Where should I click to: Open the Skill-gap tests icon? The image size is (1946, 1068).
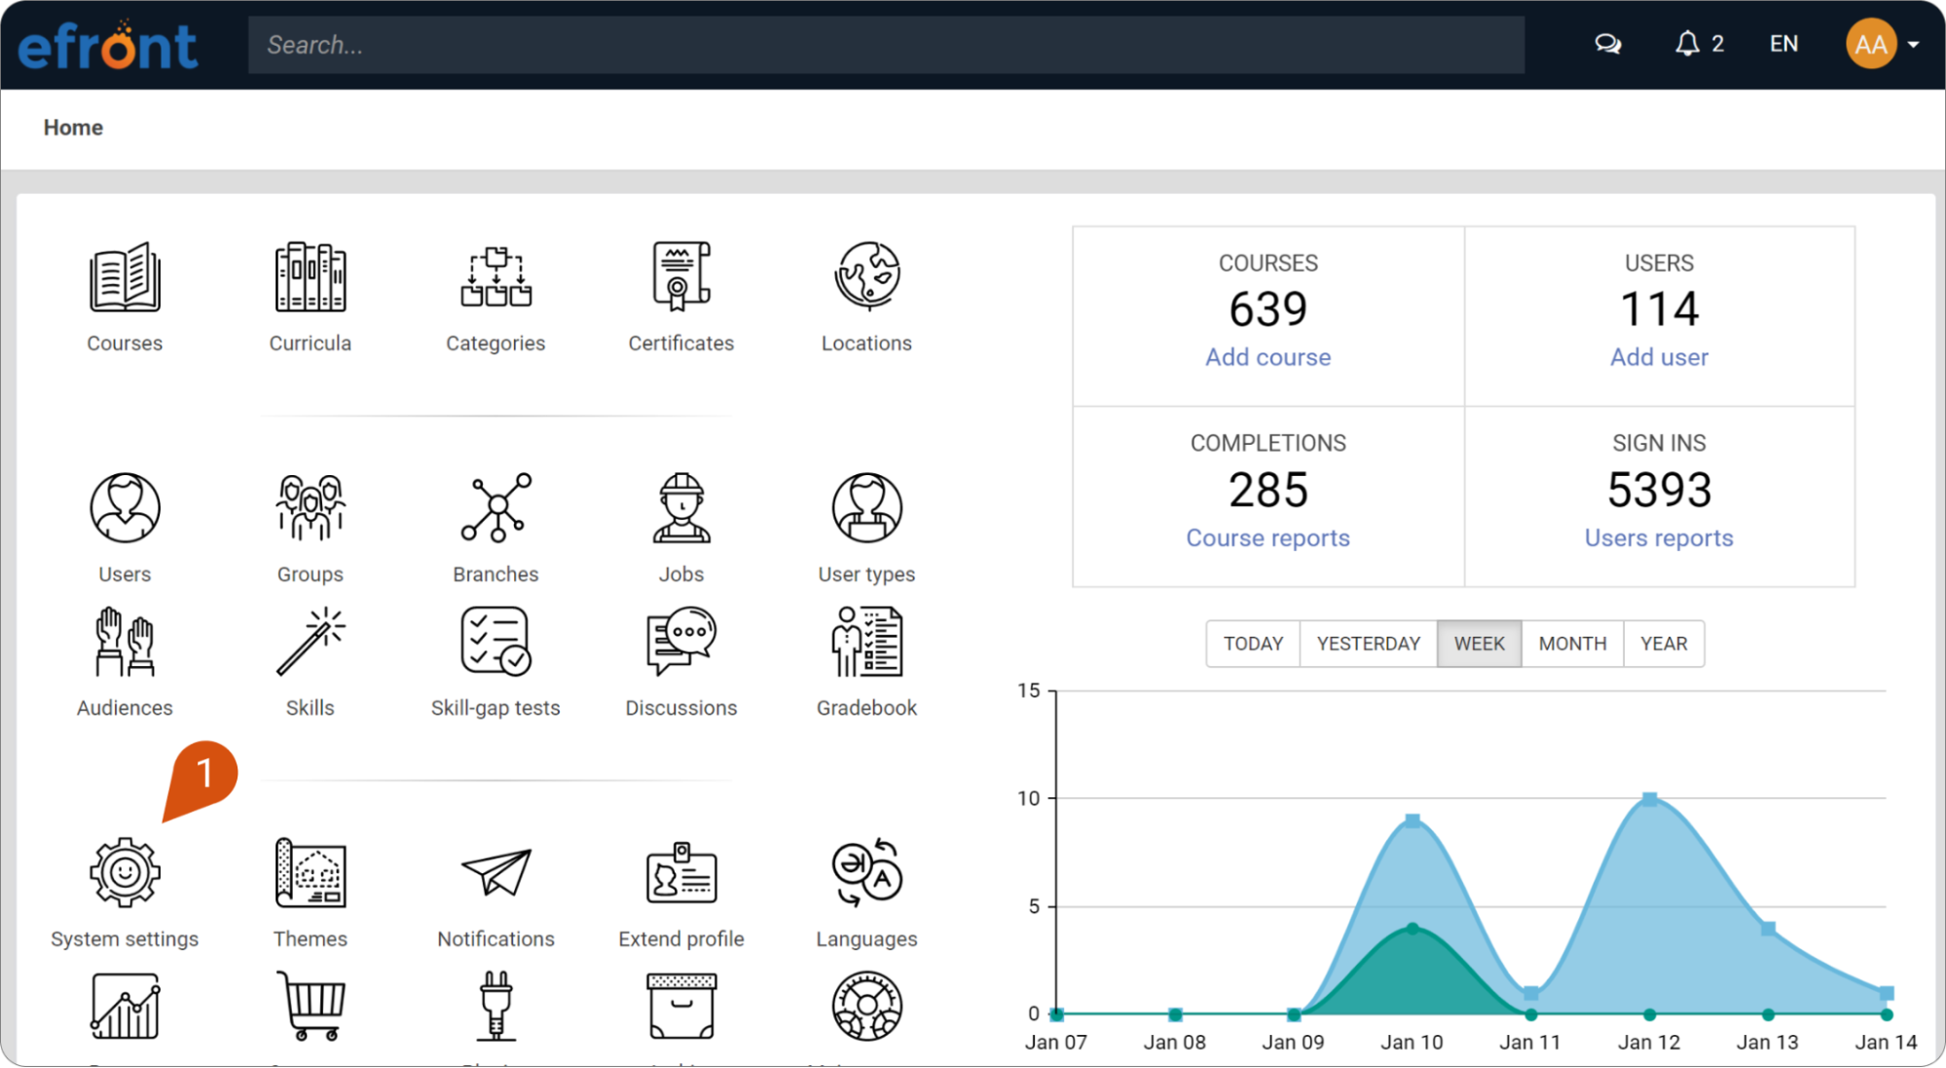pos(496,642)
